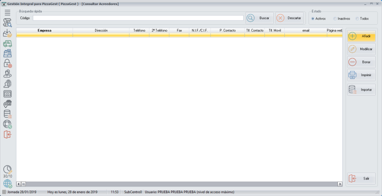Click the right arrow of horizontal scrollbar
Viewport: 382px width, 196px height.
[340, 184]
